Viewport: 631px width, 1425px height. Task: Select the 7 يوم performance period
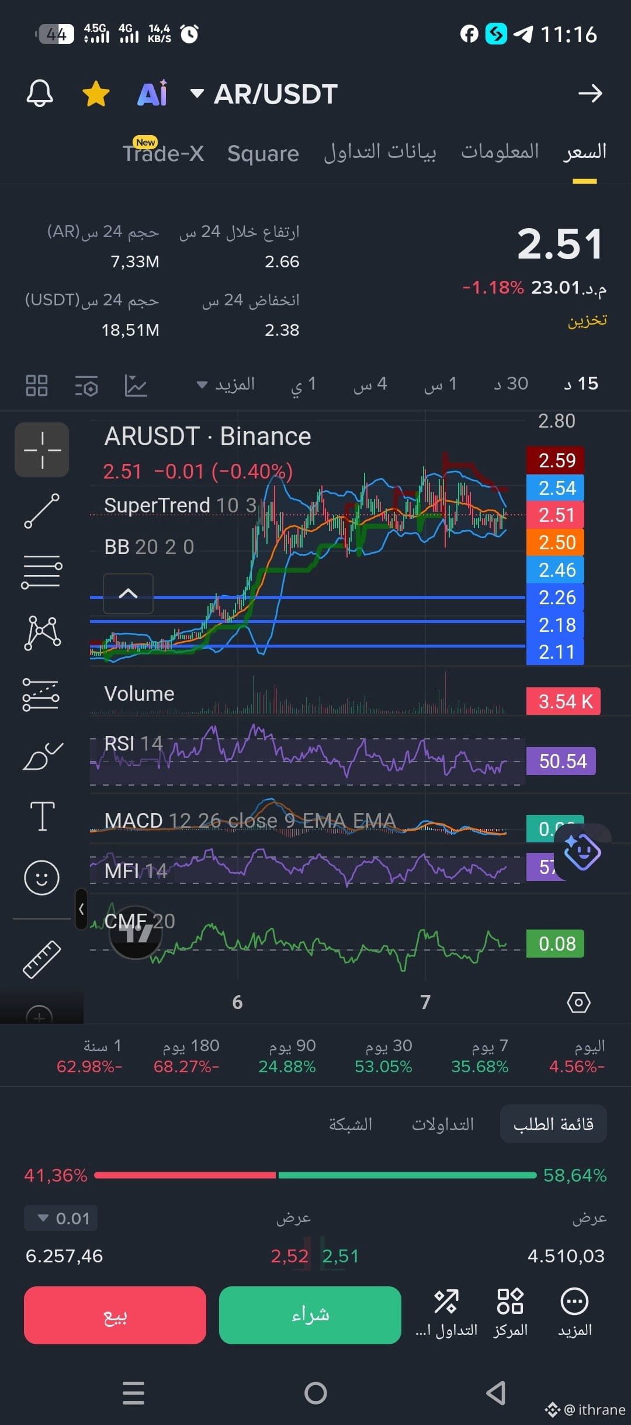pos(480,1056)
